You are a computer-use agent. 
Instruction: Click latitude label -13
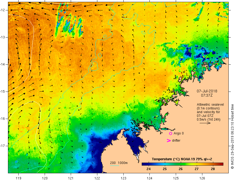pos(3,37)
